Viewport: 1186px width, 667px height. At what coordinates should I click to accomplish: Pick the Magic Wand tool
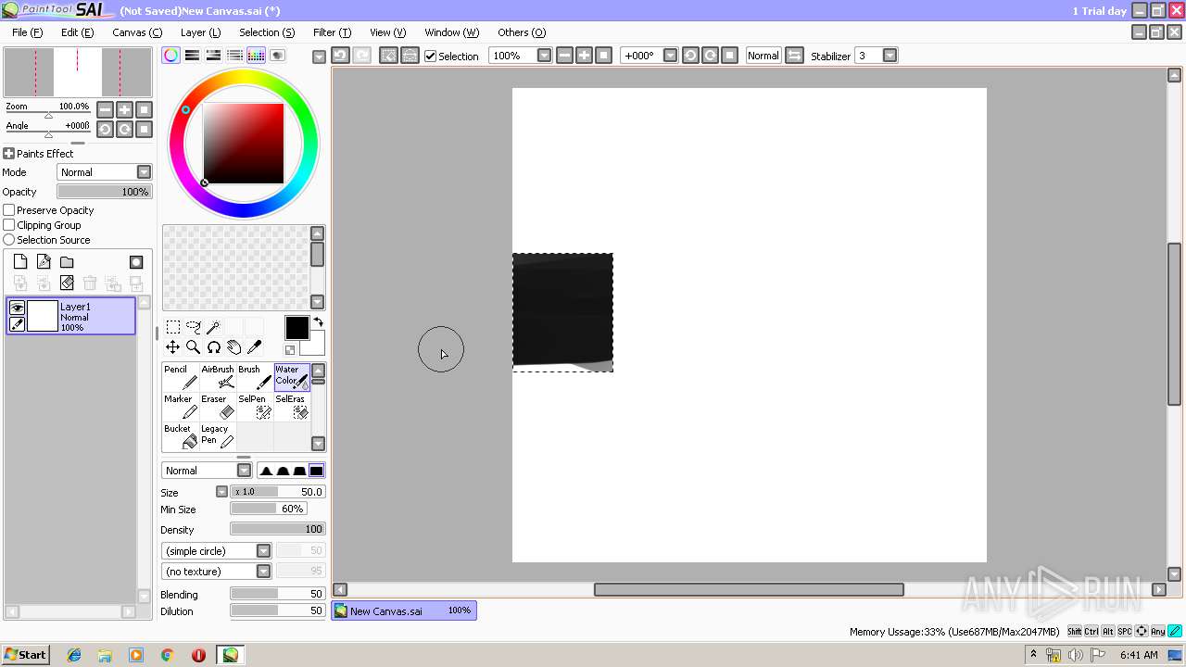tap(214, 327)
